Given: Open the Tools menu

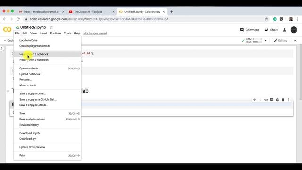Looking at the screenshot, I should click(67, 33).
